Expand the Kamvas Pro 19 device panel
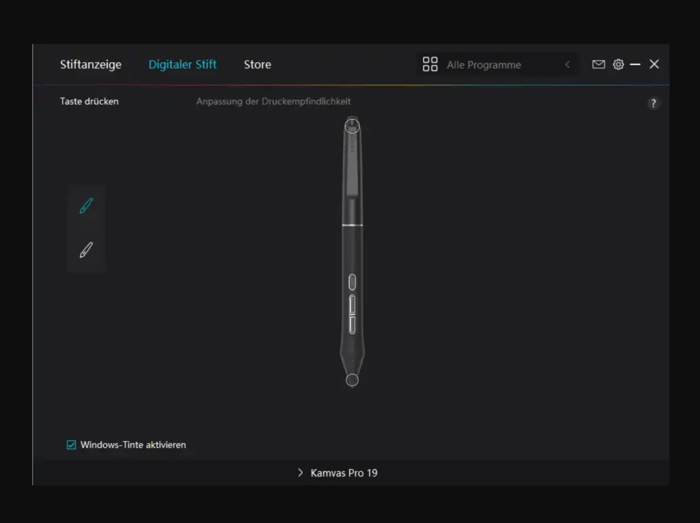The image size is (700, 523). tap(336, 472)
